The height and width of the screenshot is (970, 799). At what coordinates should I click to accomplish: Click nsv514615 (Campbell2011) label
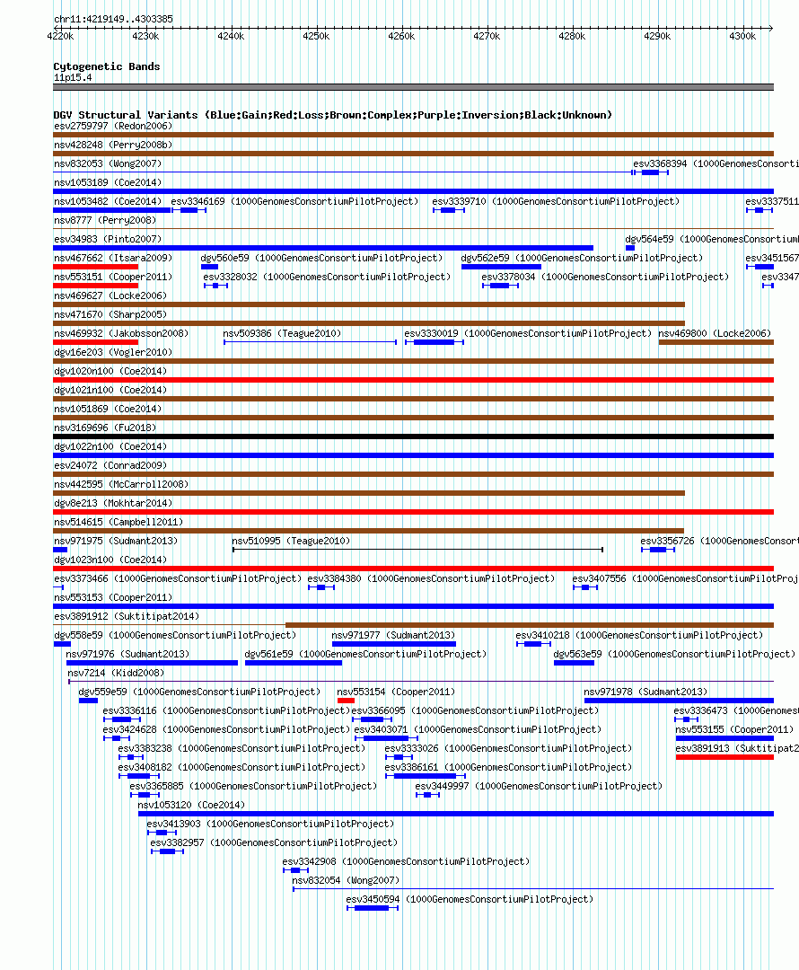click(119, 522)
